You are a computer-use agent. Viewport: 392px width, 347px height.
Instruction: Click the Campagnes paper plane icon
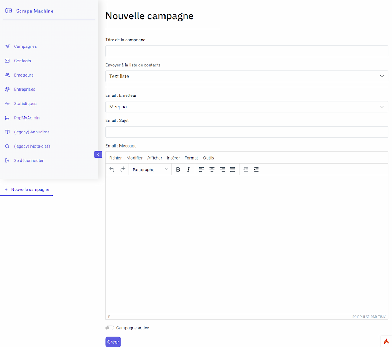coord(8,46)
